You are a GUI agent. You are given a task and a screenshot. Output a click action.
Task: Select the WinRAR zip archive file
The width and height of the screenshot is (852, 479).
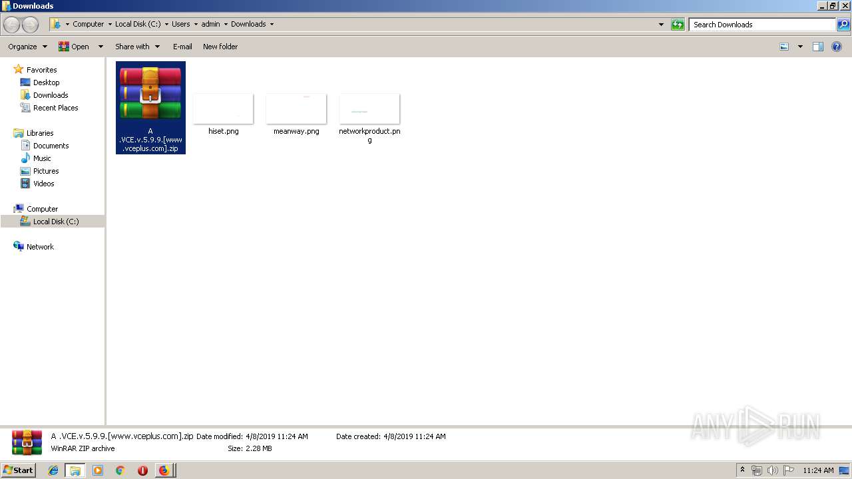[150, 108]
